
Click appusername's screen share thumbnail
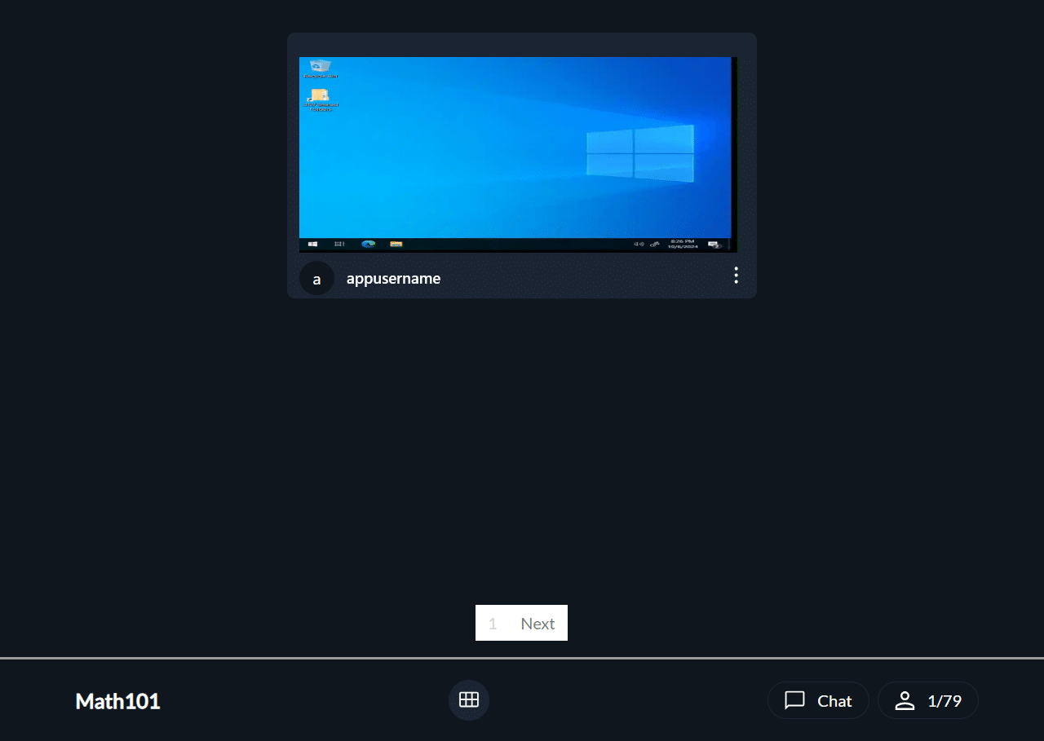[x=518, y=152]
